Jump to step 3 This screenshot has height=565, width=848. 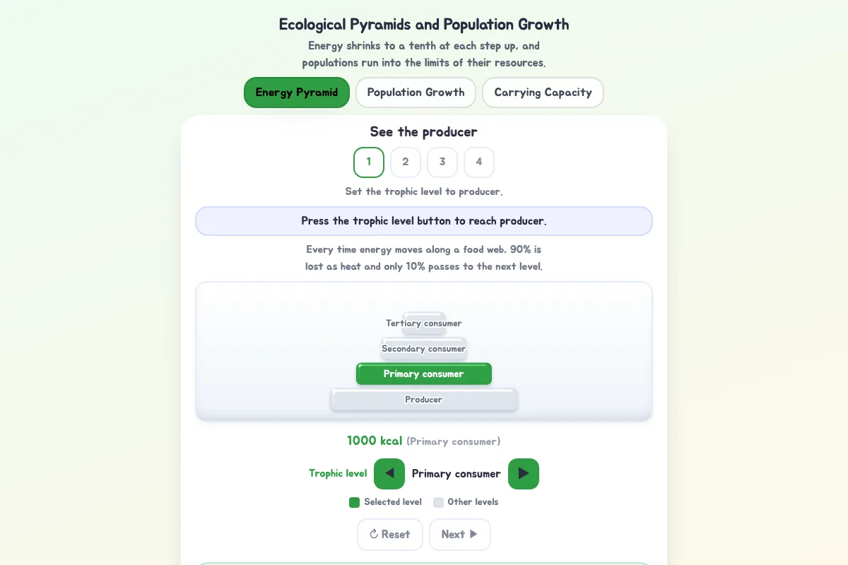[x=442, y=162]
